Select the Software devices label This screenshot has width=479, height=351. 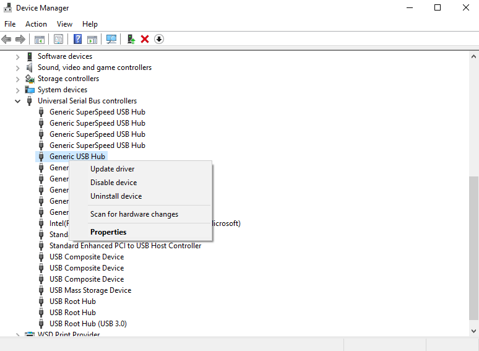tap(65, 56)
